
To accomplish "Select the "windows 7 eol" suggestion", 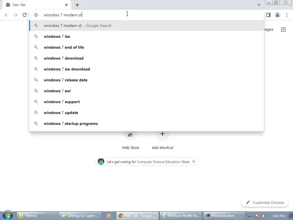I will click(x=146, y=91).
